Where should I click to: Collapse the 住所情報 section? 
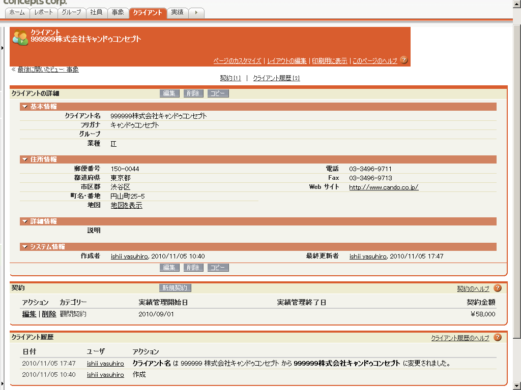click(x=25, y=159)
